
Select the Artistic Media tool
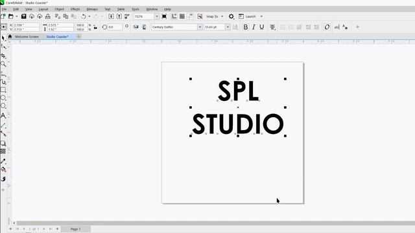(3, 82)
